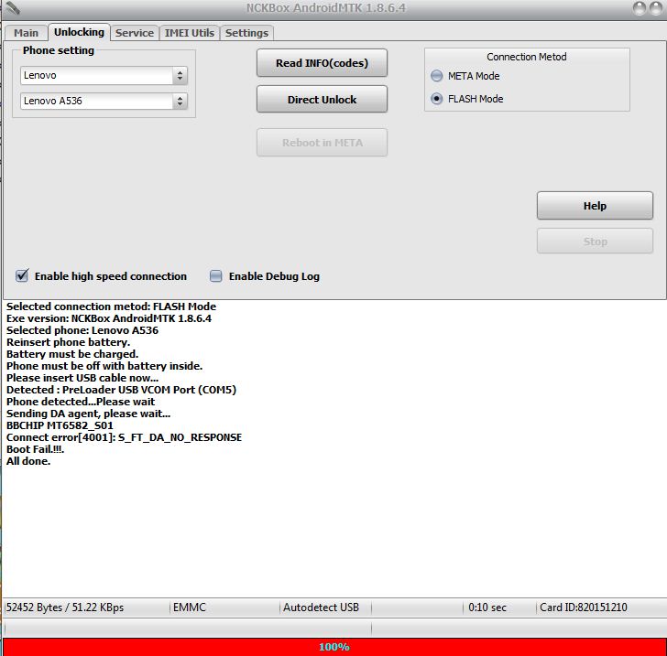This screenshot has width=667, height=656.
Task: Click the Stop button
Action: [595, 242]
